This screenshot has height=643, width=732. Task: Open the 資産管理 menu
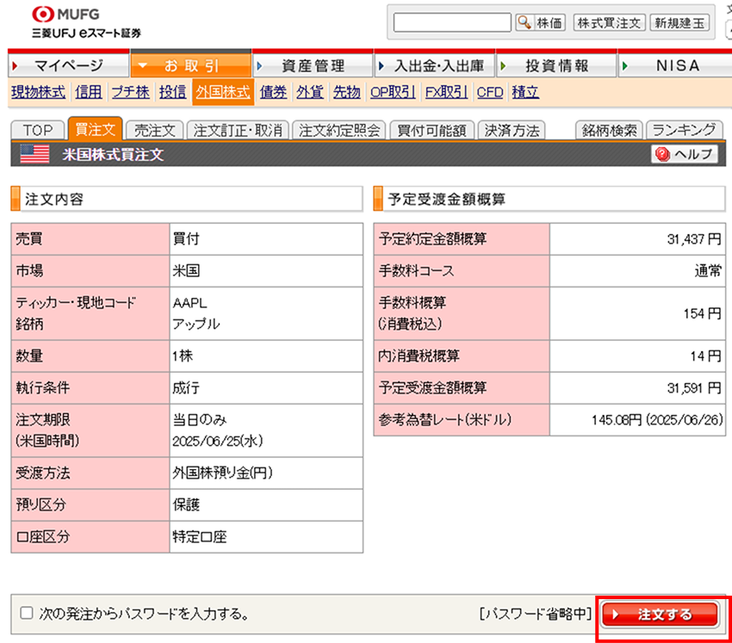(x=312, y=65)
